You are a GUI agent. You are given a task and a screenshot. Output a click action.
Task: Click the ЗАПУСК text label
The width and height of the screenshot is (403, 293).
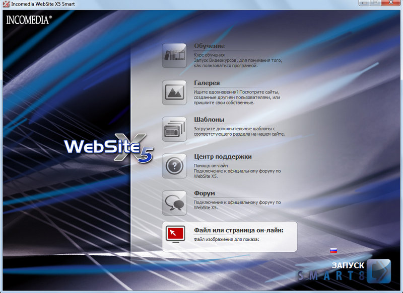click(x=348, y=265)
